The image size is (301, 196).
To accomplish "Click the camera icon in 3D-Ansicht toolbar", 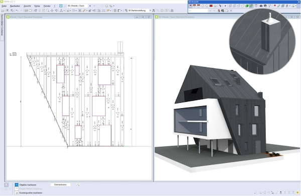I will (261, 6).
